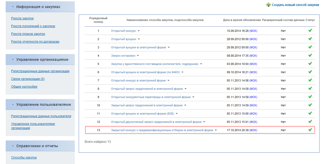Click the status checkmark in row 13
326x164 pixels.
(x=310, y=130)
